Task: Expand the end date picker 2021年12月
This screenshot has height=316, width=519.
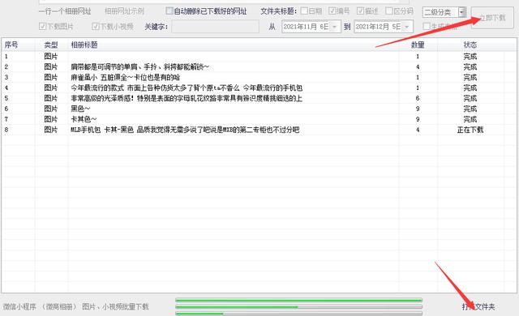Action: click(407, 27)
